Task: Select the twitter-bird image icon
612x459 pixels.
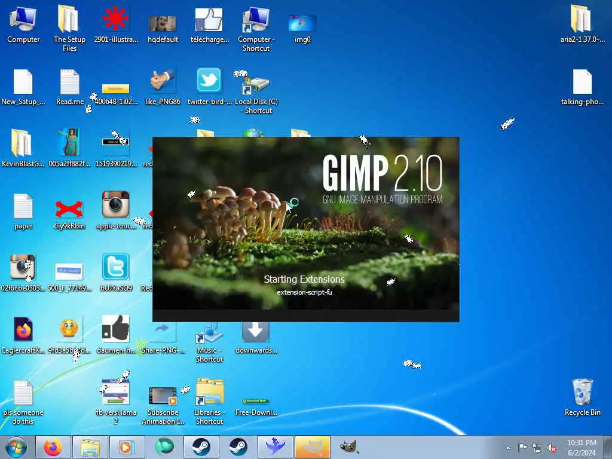Action: [209, 86]
